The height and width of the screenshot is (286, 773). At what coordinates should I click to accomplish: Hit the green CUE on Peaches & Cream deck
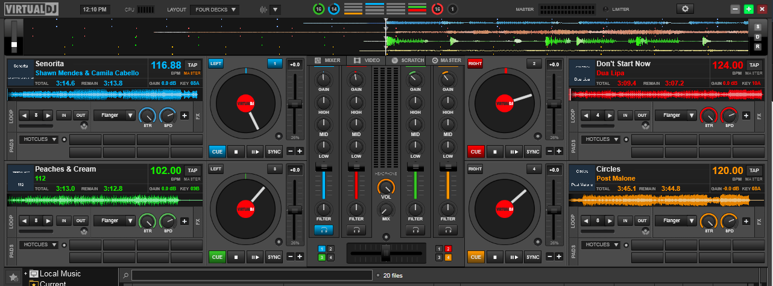point(218,257)
